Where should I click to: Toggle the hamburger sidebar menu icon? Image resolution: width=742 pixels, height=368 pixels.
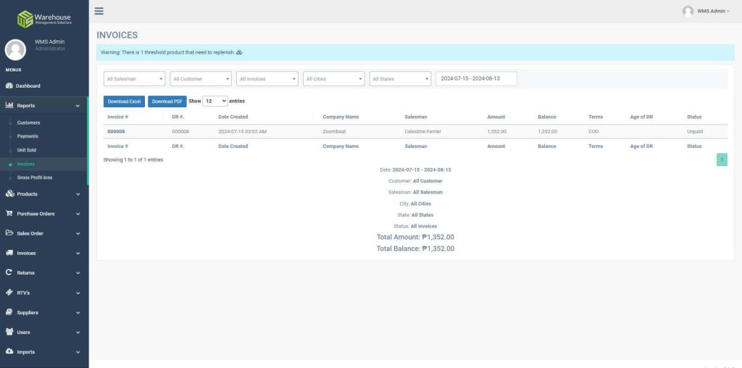(x=99, y=11)
